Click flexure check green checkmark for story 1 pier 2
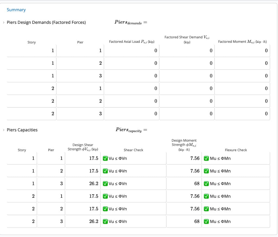This screenshot has height=237, width=278. [206, 171]
